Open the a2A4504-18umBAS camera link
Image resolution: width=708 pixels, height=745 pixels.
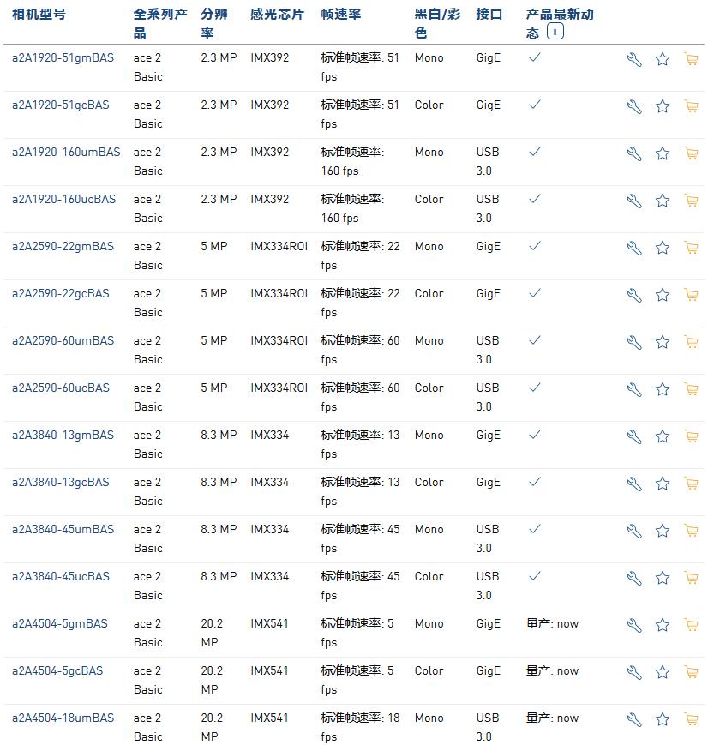point(63,718)
